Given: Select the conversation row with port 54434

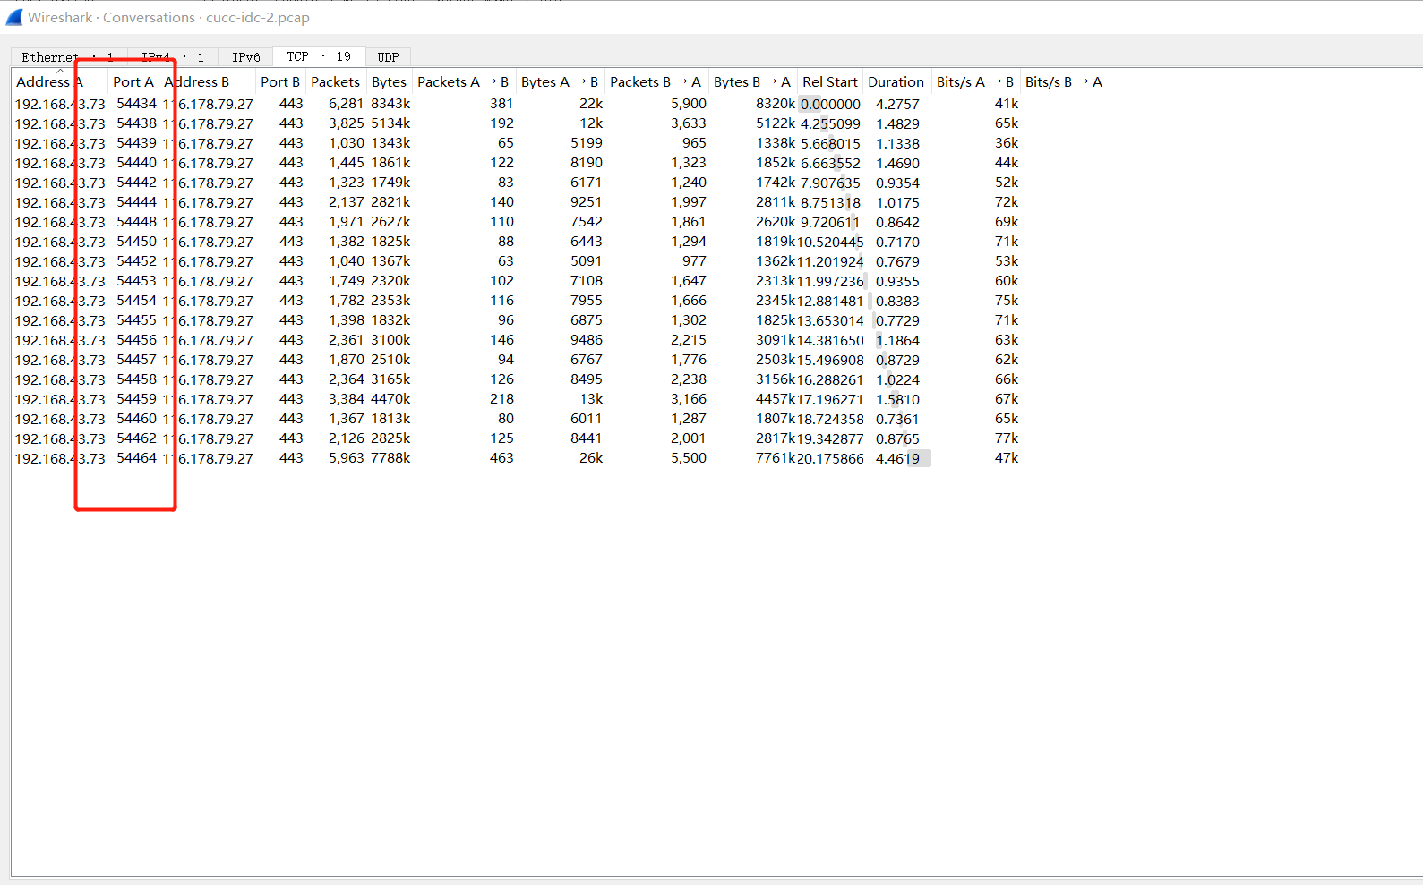Looking at the screenshot, I should tap(136, 104).
